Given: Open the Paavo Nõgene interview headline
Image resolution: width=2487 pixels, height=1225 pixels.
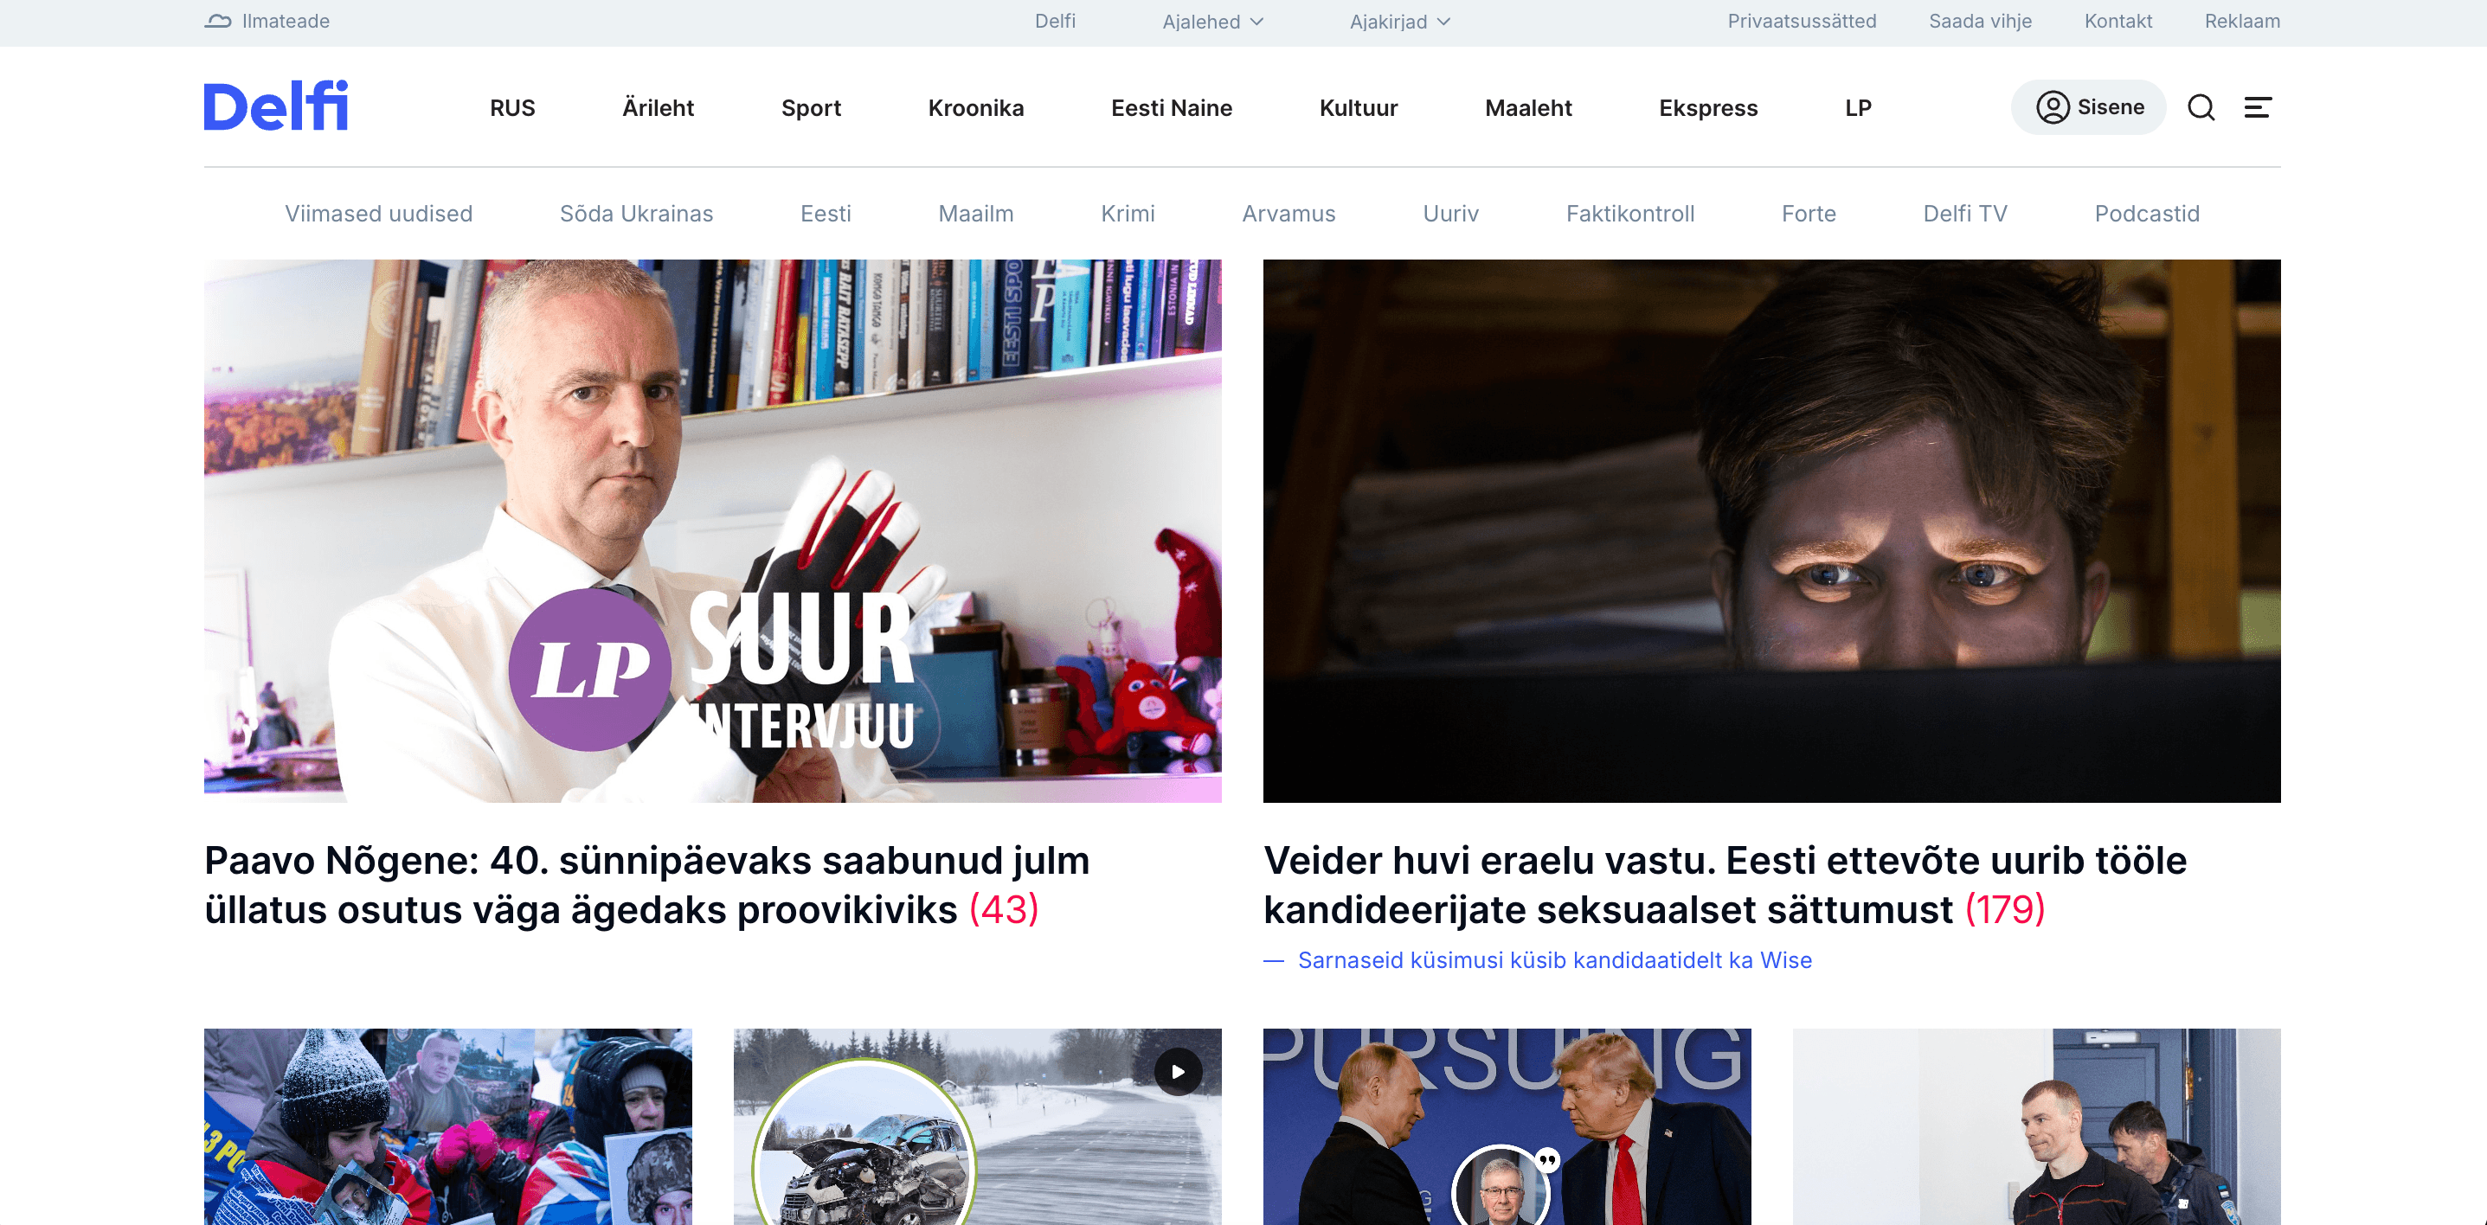Looking at the screenshot, I should (x=647, y=885).
